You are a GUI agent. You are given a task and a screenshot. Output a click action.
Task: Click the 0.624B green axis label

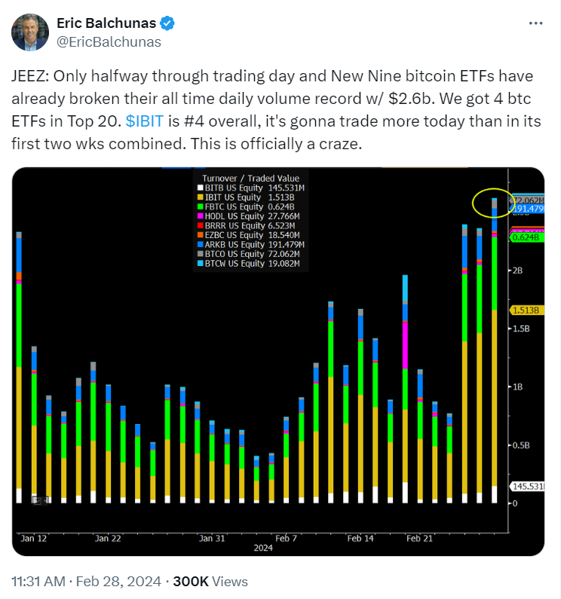point(527,237)
